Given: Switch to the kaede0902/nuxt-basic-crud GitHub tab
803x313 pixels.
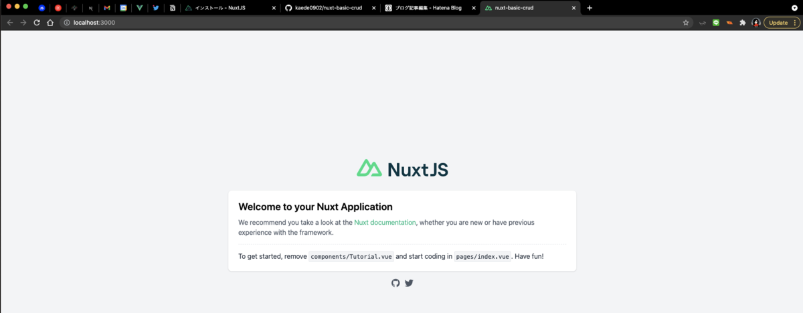Looking at the screenshot, I should tap(330, 8).
